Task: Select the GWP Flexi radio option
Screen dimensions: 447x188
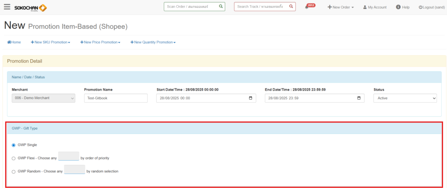Action: pyautogui.click(x=14, y=158)
